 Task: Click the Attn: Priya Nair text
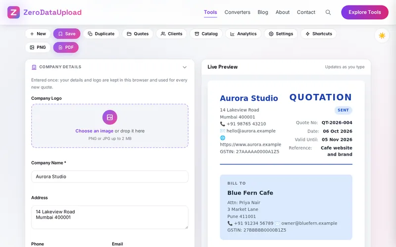point(244,203)
